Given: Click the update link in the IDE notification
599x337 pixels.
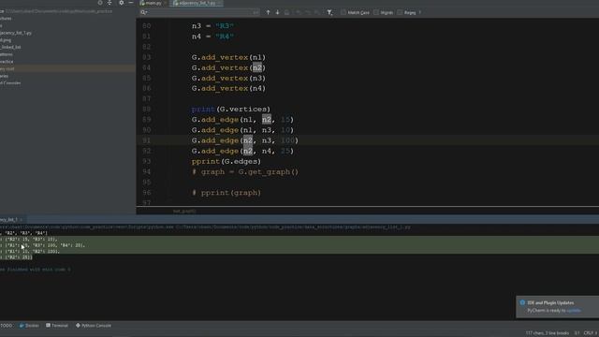Looking at the screenshot, I should point(574,311).
